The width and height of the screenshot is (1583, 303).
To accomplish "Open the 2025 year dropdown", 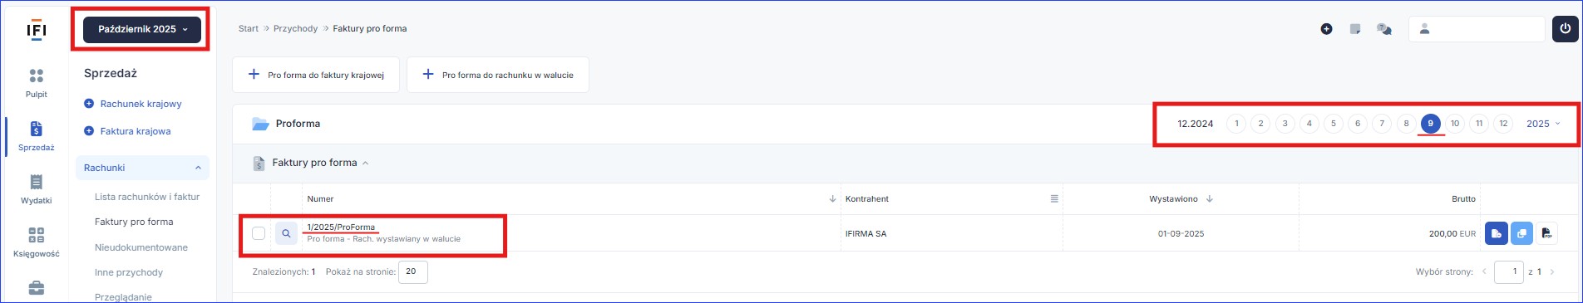I will click(1543, 124).
